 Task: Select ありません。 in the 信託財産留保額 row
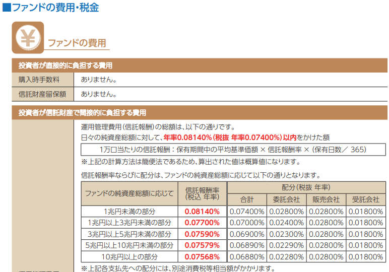[99, 94]
